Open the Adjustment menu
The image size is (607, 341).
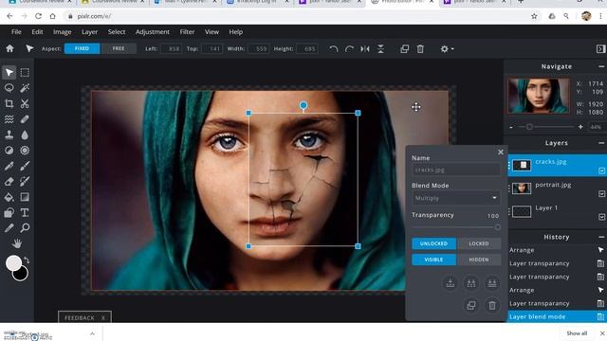[x=153, y=32]
